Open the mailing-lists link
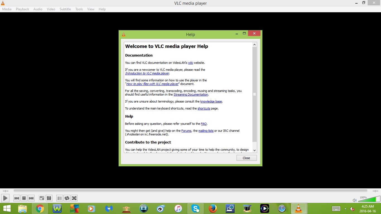This screenshot has height=214, width=381. (206, 131)
